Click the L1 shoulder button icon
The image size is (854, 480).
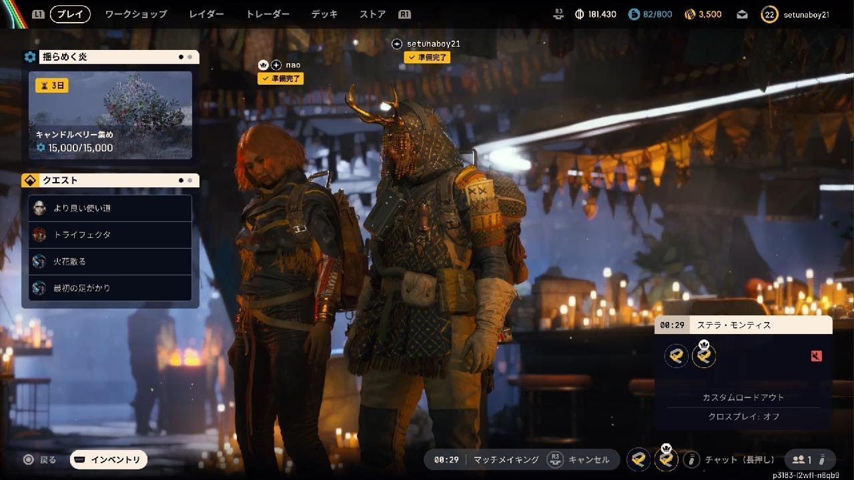coord(38,14)
